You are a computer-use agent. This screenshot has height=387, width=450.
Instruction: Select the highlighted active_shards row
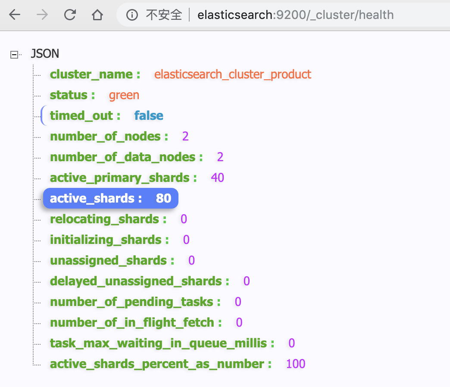pyautogui.click(x=111, y=198)
